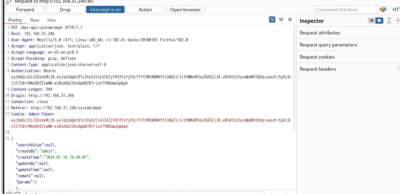Expand all Inspector sections
Image resolution: width=400 pixels, height=194 pixels.
pos(389,21)
